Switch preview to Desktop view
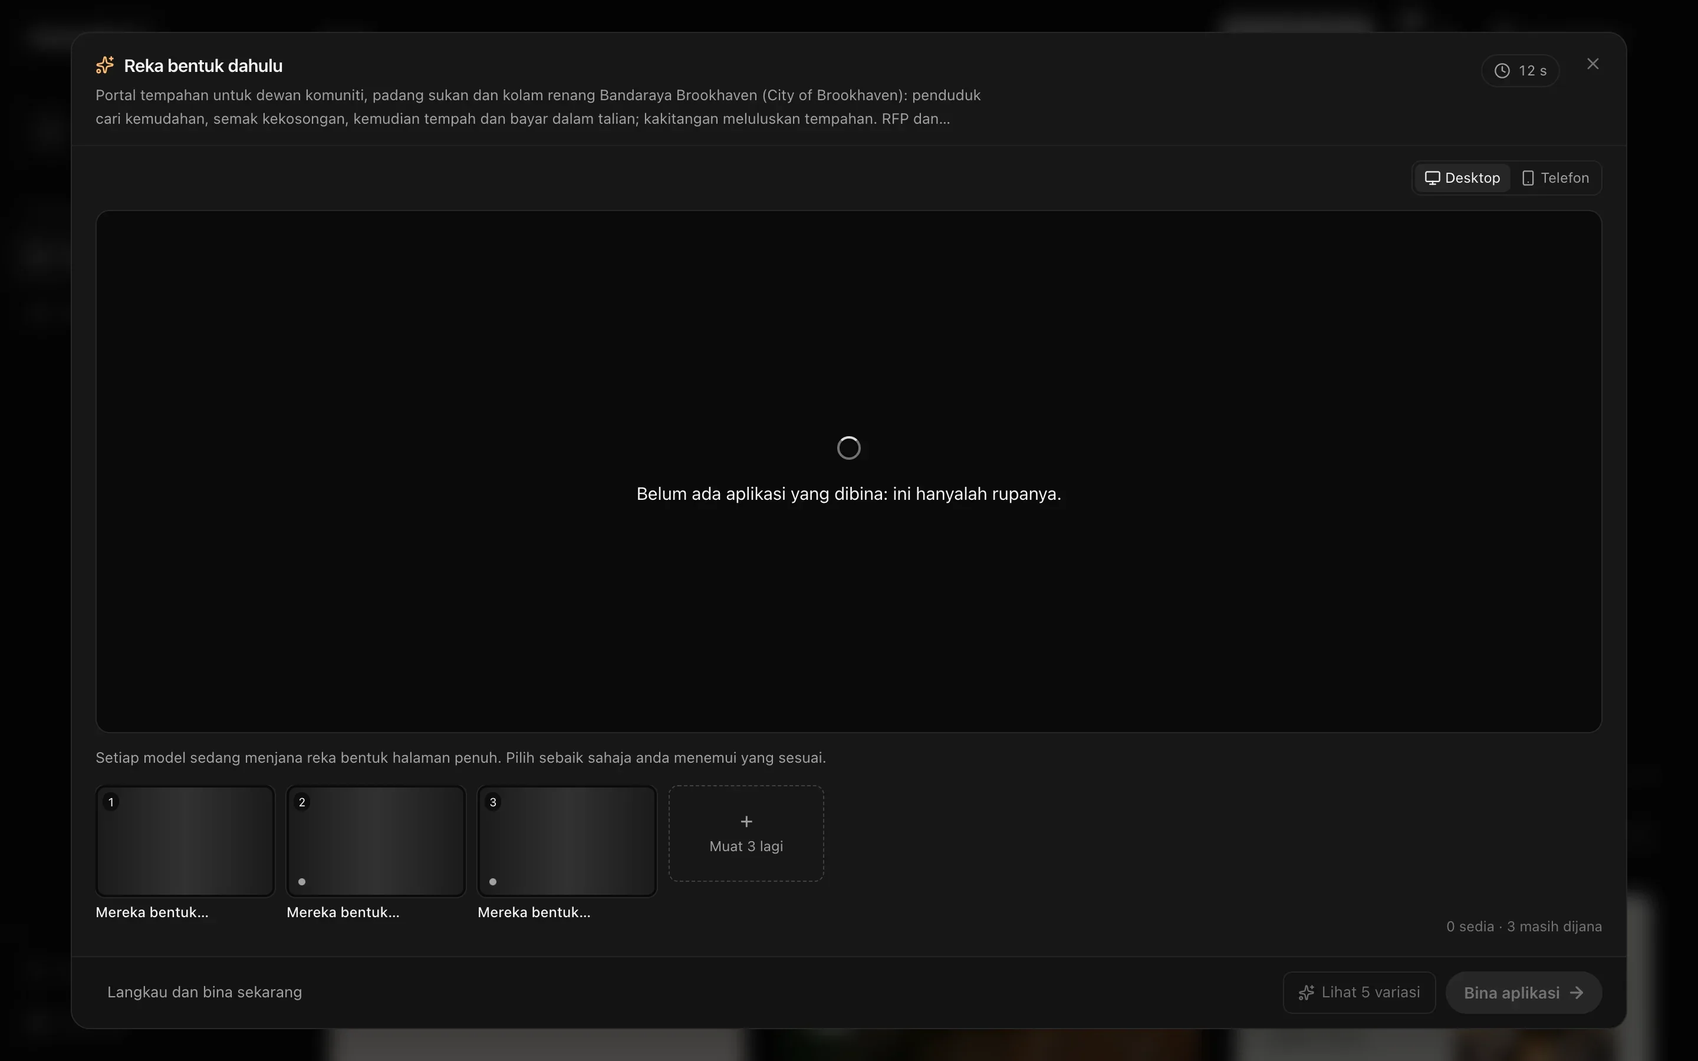This screenshot has width=1698, height=1061. pos(1462,178)
